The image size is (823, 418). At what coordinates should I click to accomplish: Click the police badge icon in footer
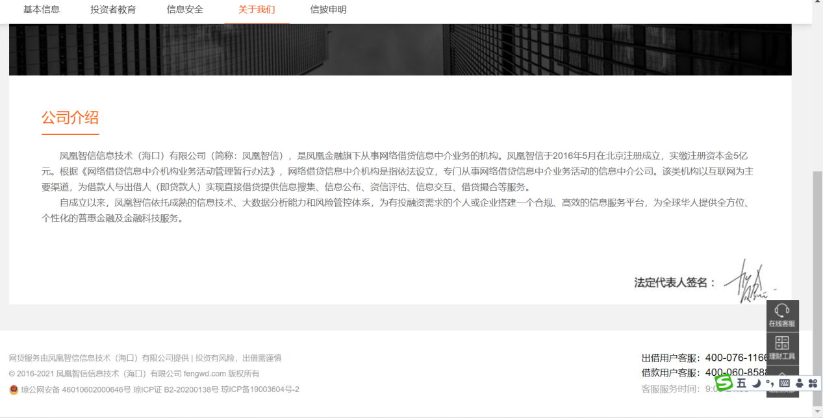(14, 389)
